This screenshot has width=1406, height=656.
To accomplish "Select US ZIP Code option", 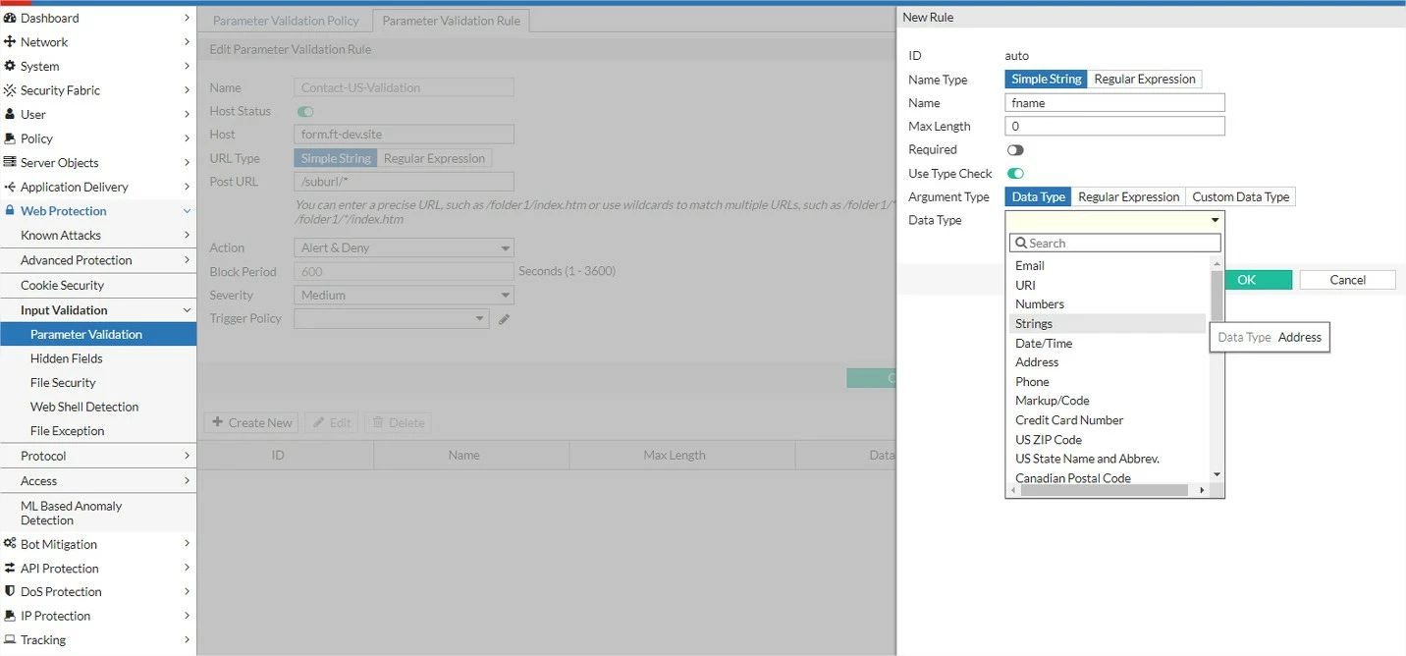I will tap(1109, 440).
